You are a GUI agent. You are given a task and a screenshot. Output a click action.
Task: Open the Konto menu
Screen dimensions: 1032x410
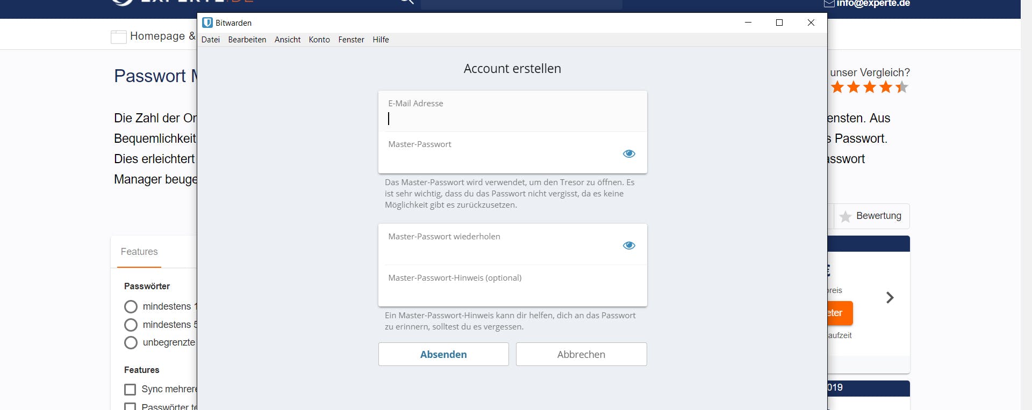[319, 40]
